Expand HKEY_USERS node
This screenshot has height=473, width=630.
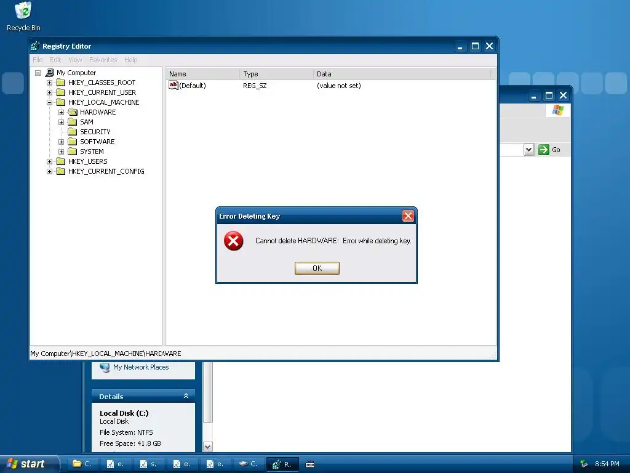[49, 162]
